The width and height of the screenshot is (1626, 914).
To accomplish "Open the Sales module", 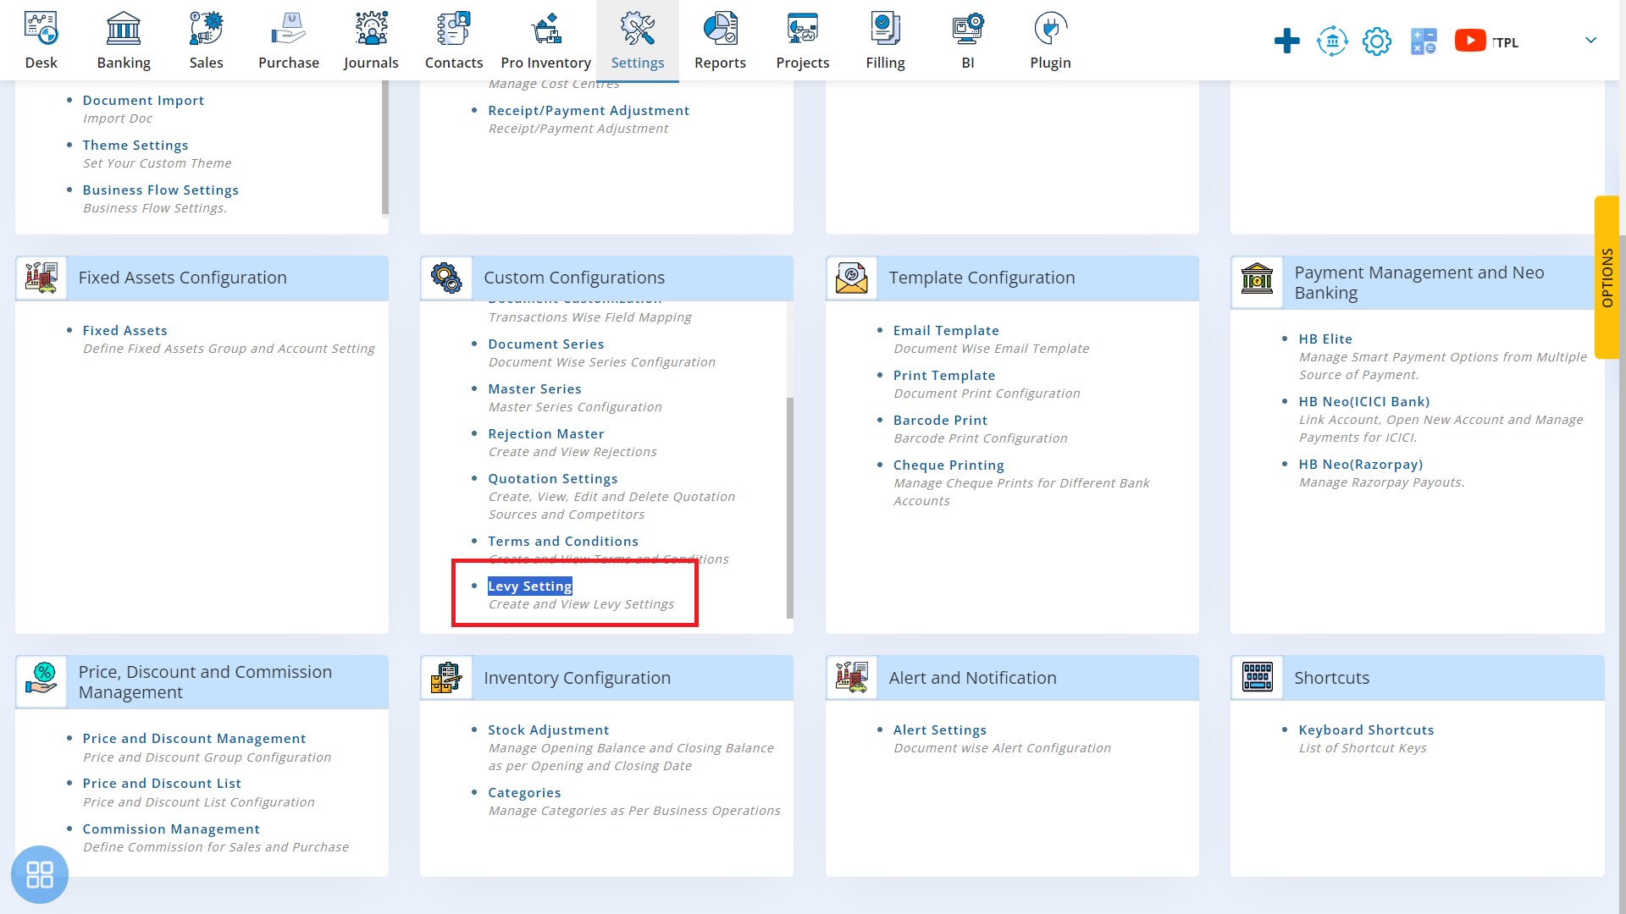I will pyautogui.click(x=206, y=40).
